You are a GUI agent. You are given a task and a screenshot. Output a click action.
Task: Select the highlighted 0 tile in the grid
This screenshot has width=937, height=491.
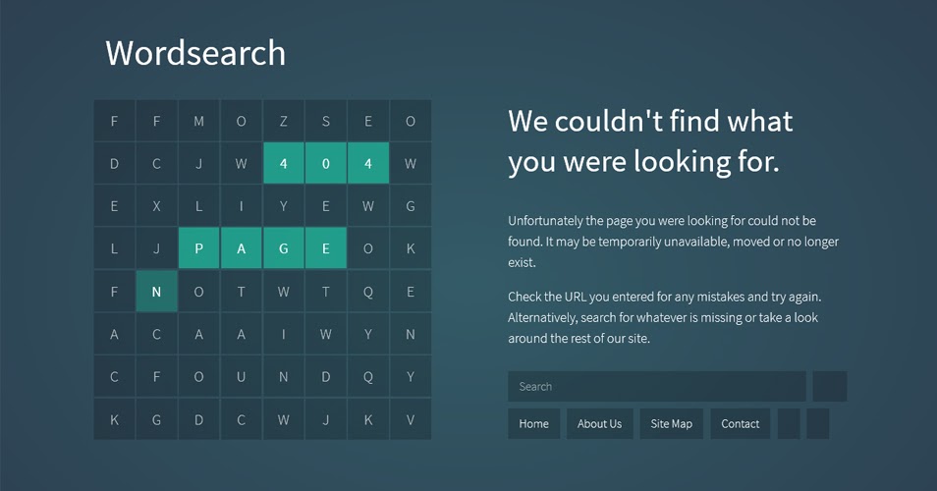pyautogui.click(x=326, y=163)
